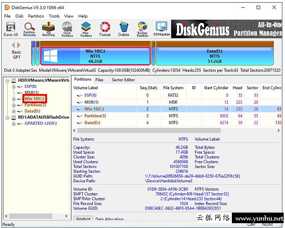285x228 pixels.
Task: Launch File Recovery from toolbar
Action: (x=48, y=29)
